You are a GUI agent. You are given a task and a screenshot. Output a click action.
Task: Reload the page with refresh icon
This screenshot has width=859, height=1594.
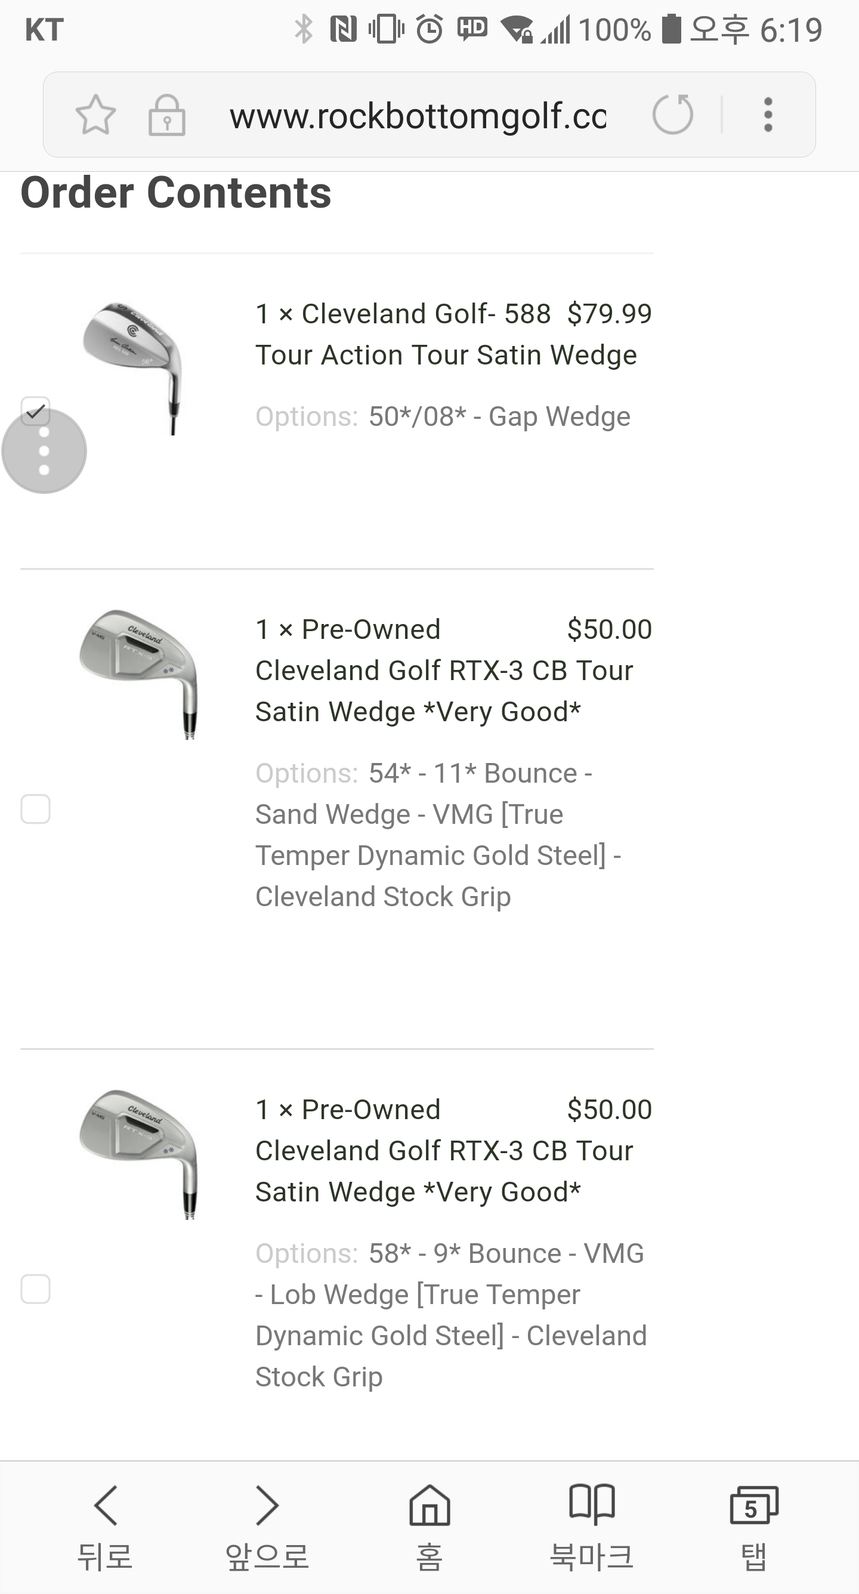673,115
